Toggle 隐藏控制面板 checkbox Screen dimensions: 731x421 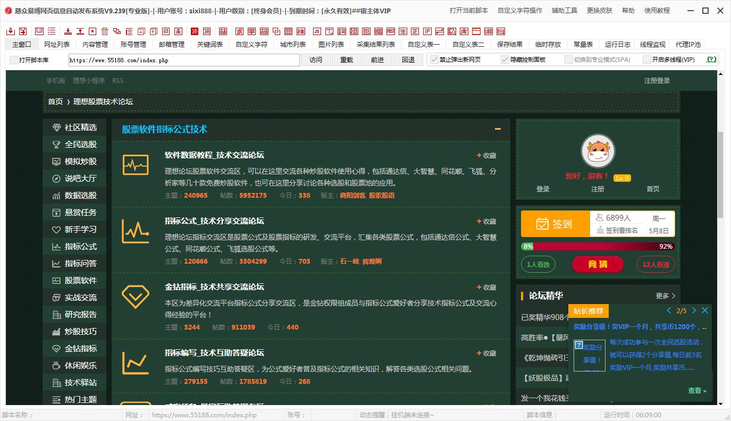coord(505,60)
